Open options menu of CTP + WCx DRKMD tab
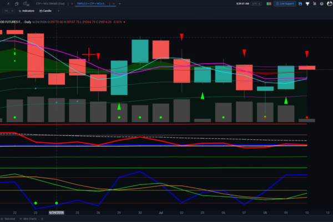 (68, 4)
